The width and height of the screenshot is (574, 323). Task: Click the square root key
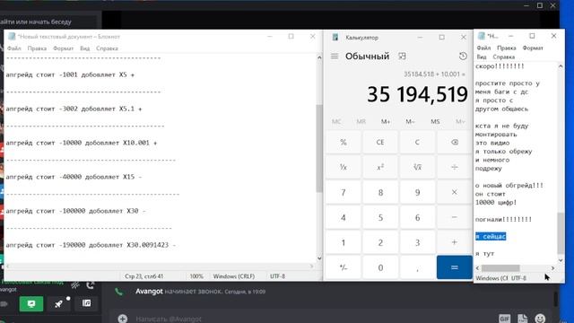tap(417, 167)
